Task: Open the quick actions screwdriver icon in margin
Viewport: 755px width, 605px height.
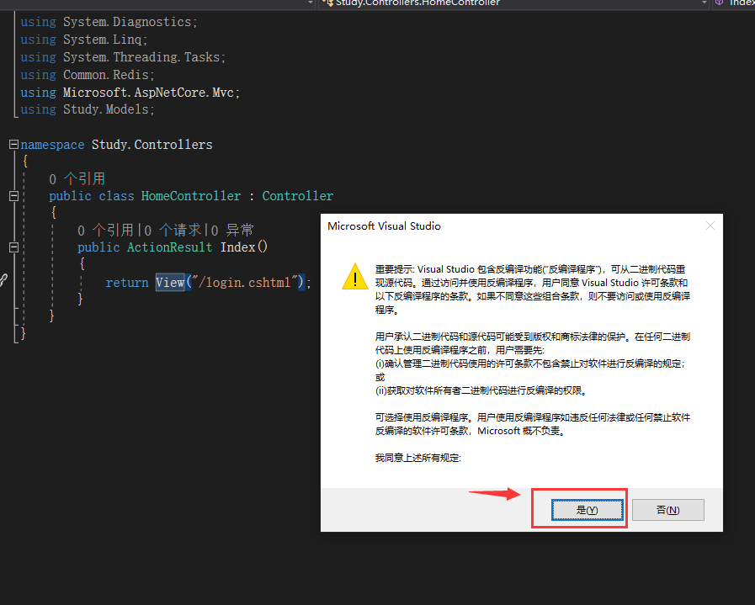Action: pos(4,279)
